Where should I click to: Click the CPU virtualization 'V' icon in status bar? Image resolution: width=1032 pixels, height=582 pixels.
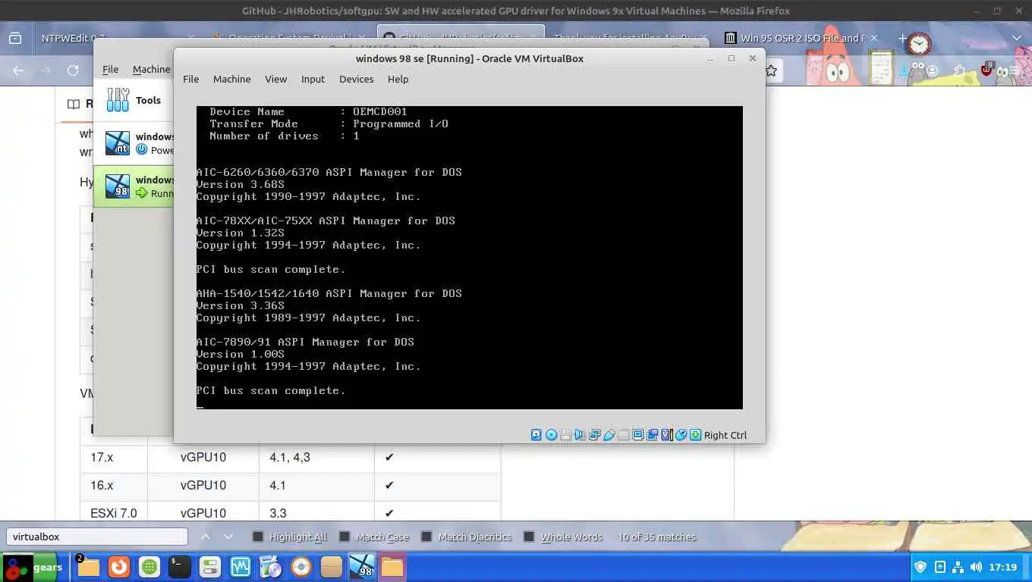point(667,435)
